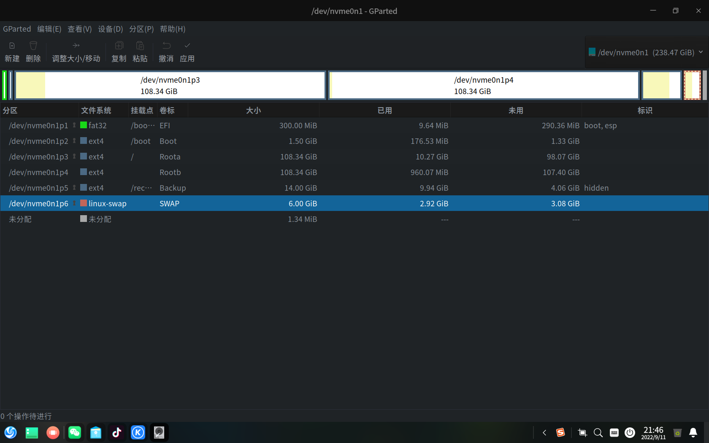
Task: Click the Paste partition toolbar icon
Action: pos(140,46)
